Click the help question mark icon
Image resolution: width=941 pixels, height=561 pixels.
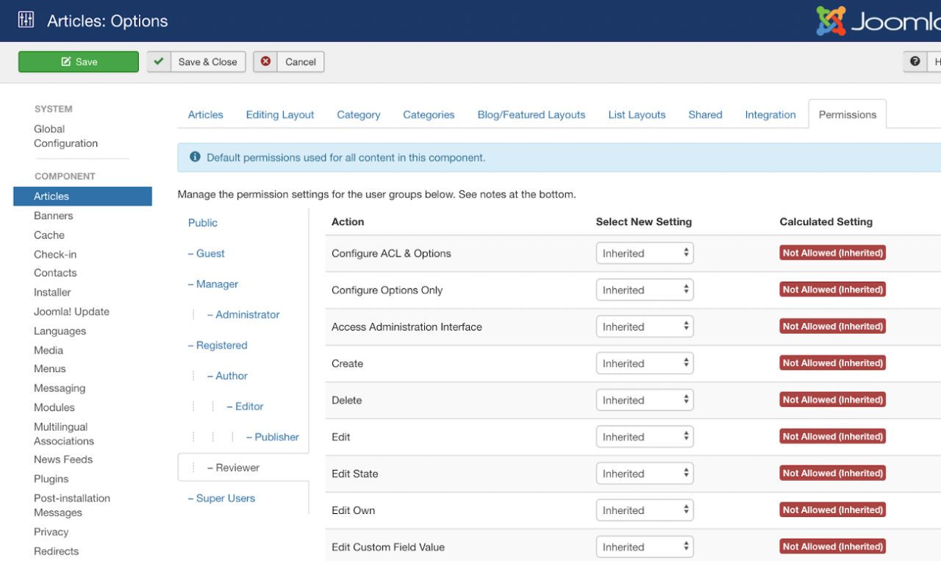point(915,62)
